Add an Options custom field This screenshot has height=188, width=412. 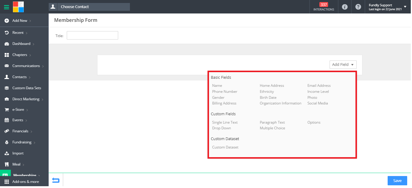point(314,122)
